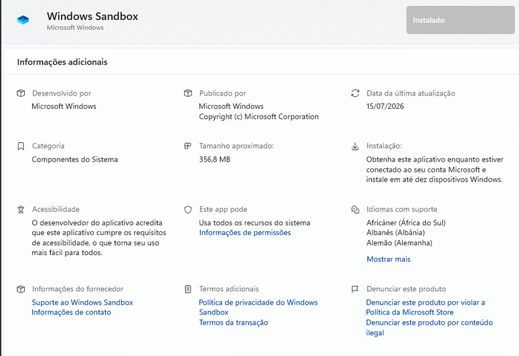Click the Tamanho aproximado size icon

coord(188,146)
